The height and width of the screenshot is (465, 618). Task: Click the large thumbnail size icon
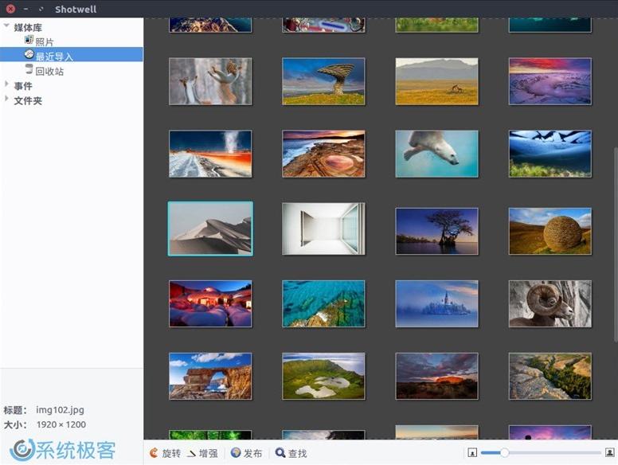tap(609, 453)
